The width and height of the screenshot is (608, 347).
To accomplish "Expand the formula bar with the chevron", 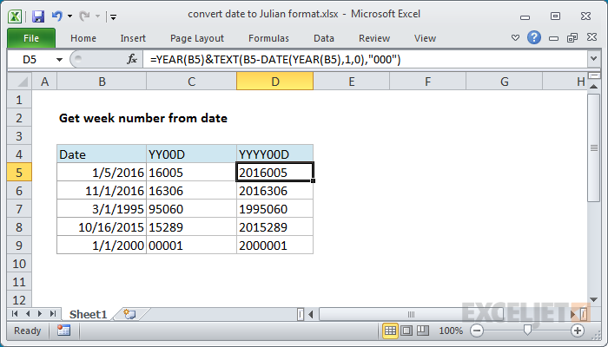I will tap(593, 59).
